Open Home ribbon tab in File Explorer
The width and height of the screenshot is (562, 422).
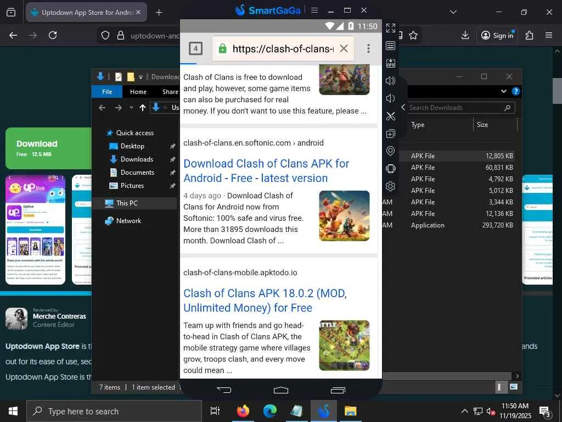[x=138, y=92]
